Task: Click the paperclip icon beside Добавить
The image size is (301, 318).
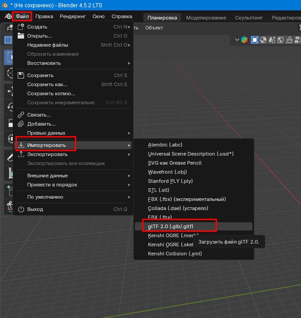Action: [x=21, y=124]
